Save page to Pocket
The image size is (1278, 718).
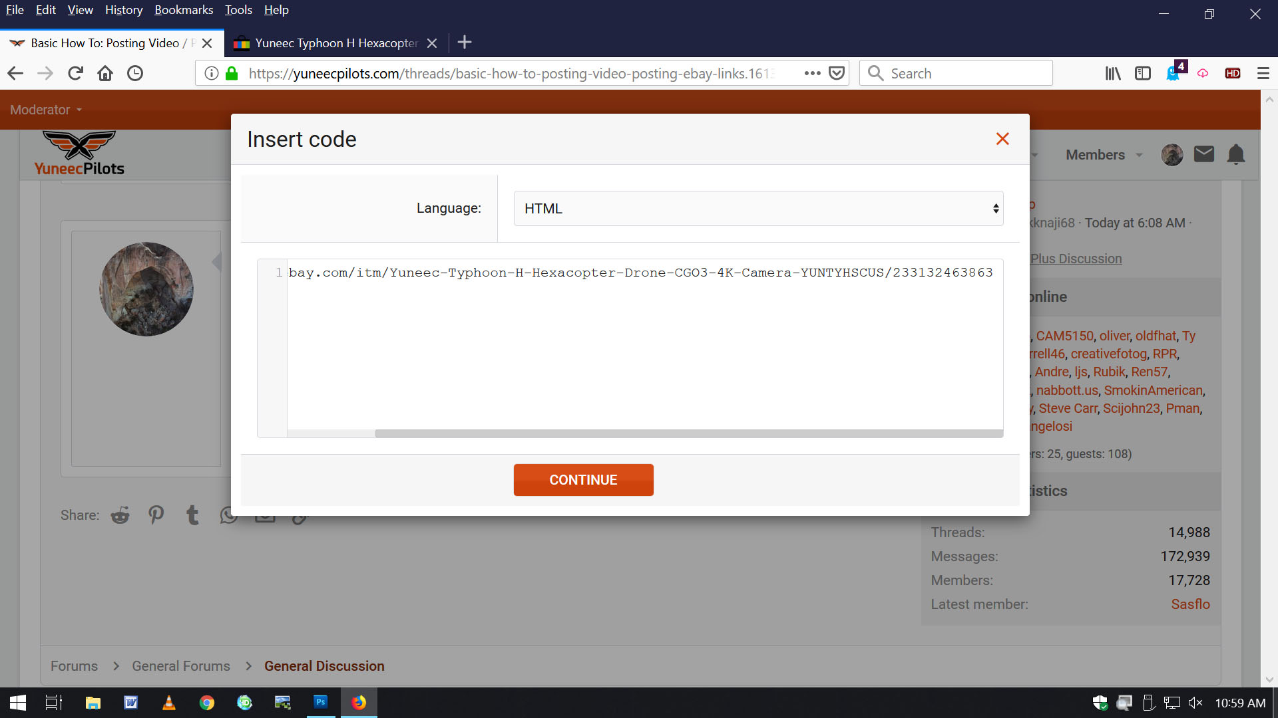coord(837,73)
